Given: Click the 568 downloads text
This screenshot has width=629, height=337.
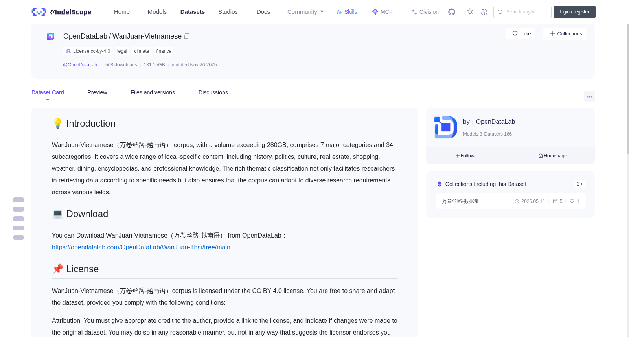Looking at the screenshot, I should coord(121,65).
